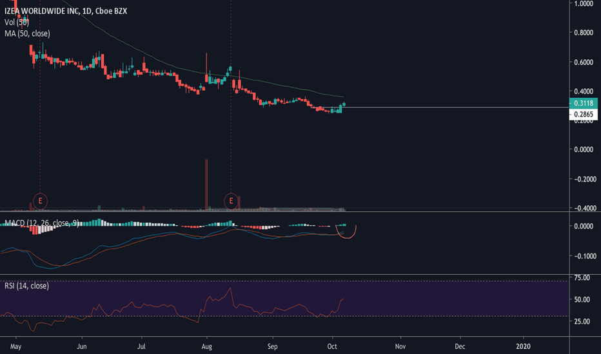Click the tall red volume spike bar
The image size is (601, 354).
point(206,185)
